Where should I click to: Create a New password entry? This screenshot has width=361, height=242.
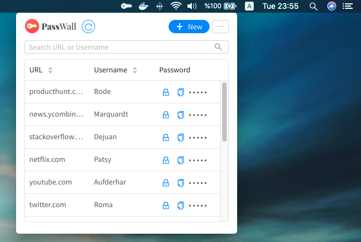point(189,27)
